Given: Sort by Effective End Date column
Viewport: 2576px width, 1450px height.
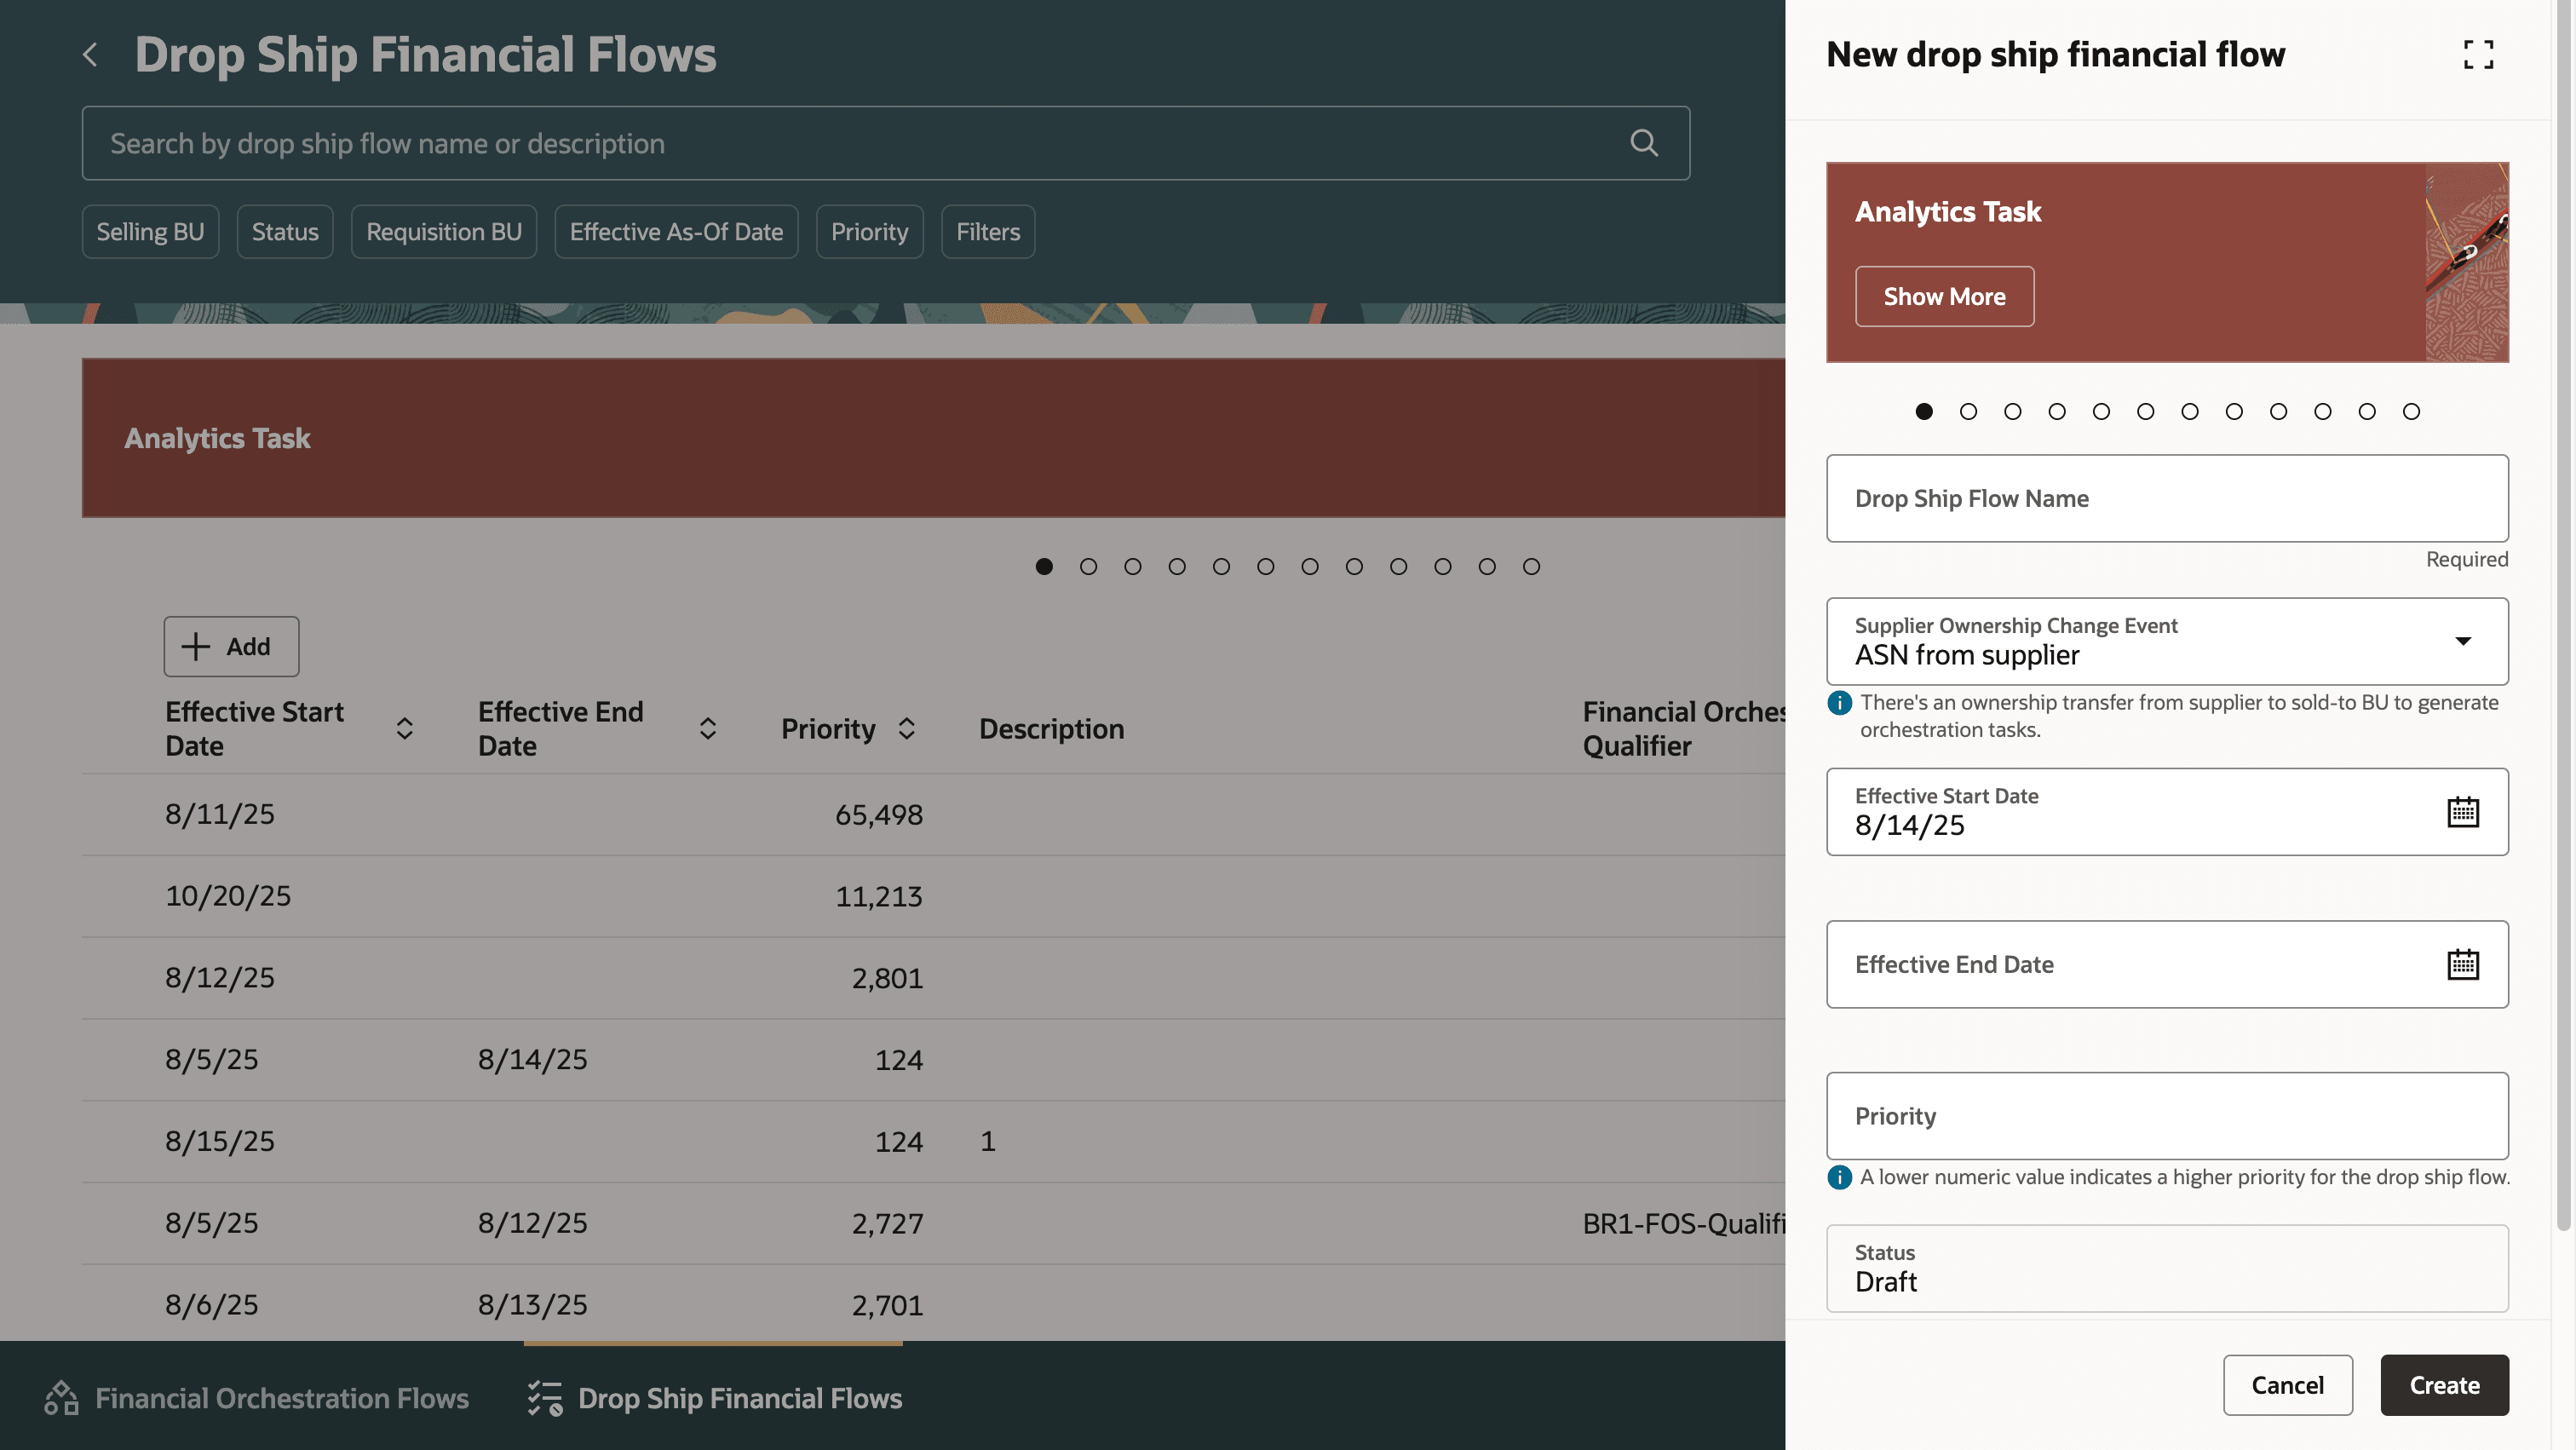Looking at the screenshot, I should coord(707,729).
